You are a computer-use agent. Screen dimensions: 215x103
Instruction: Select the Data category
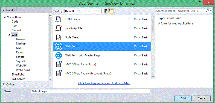(x=14, y=26)
